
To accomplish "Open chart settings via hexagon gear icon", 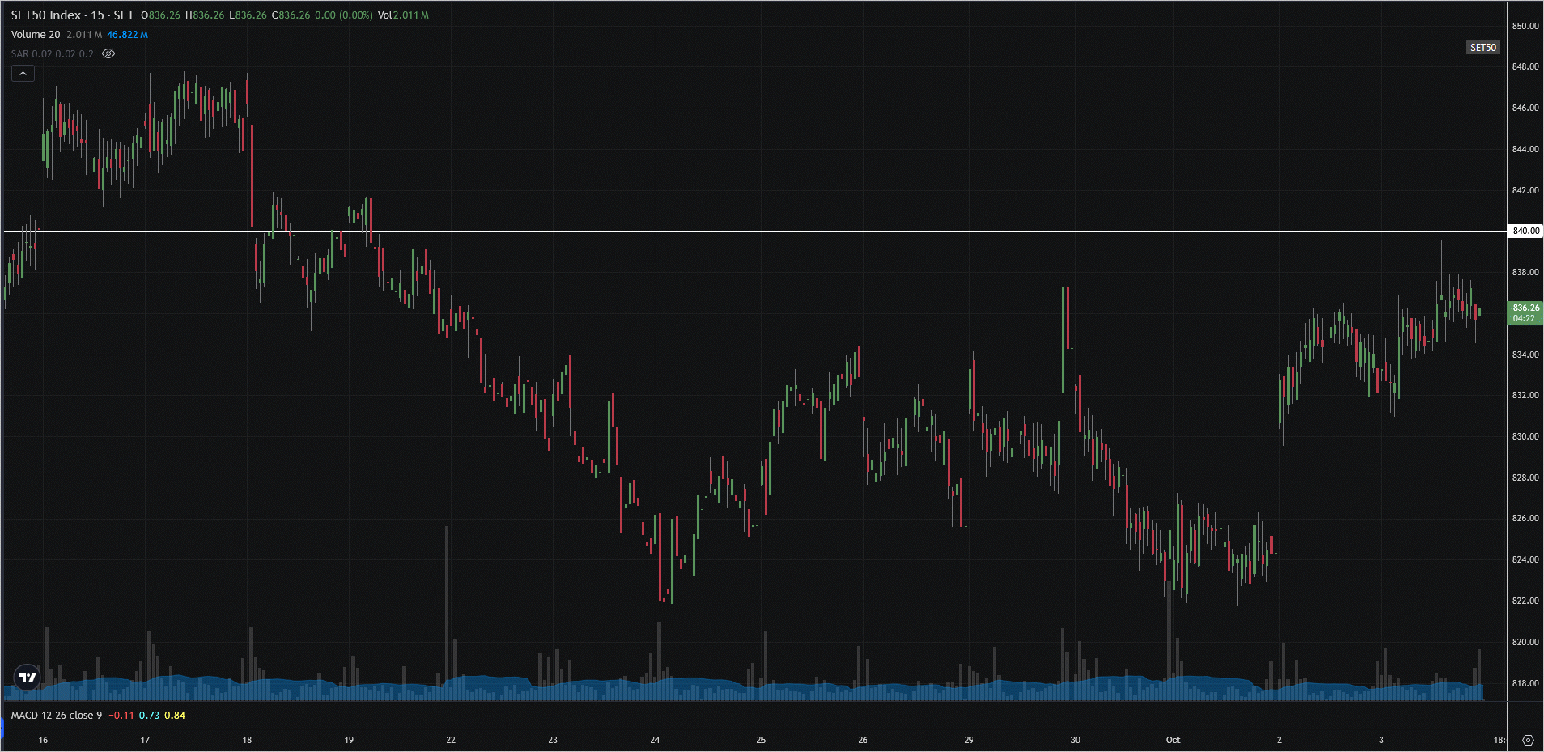I will click(x=1527, y=740).
